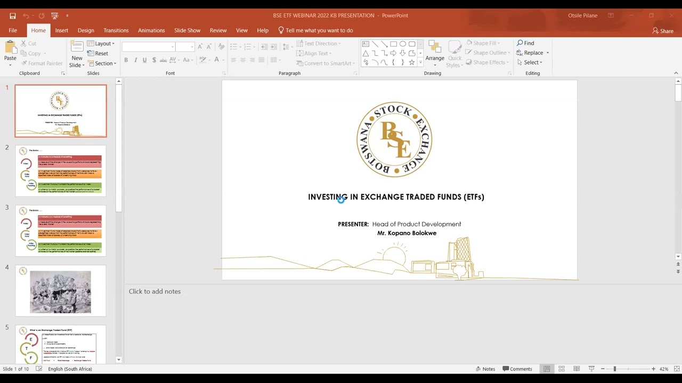
Task: Click English (South Africa) language indicator
Action: pos(70,369)
